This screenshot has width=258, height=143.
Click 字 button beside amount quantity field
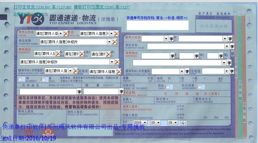click(x=121, y=91)
